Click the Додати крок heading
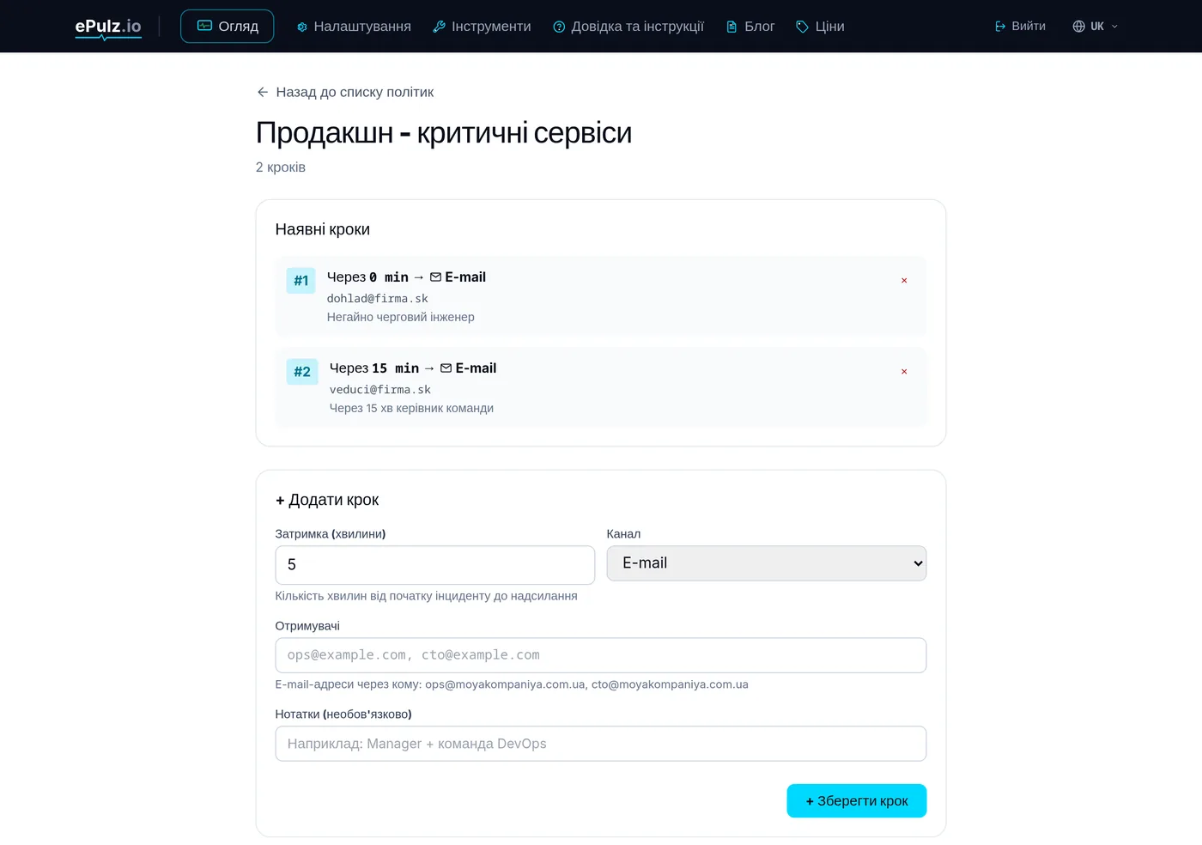The width and height of the screenshot is (1202, 845). (327, 500)
